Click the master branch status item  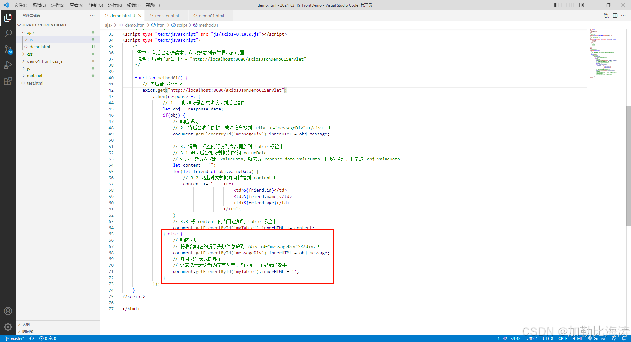15,338
